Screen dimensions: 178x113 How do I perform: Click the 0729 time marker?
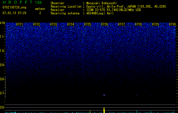click(x=155, y=24)
